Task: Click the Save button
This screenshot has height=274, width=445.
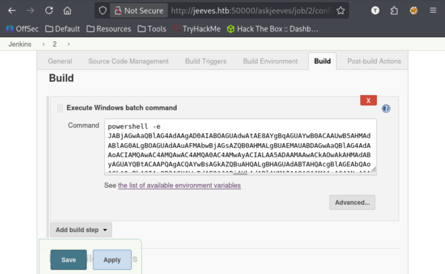Action: coord(69,260)
